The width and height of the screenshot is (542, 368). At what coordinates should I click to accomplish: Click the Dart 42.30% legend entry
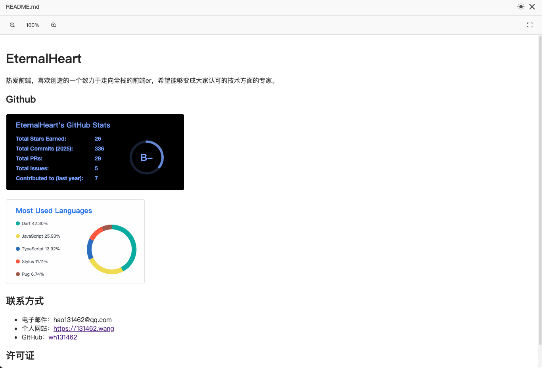click(32, 223)
